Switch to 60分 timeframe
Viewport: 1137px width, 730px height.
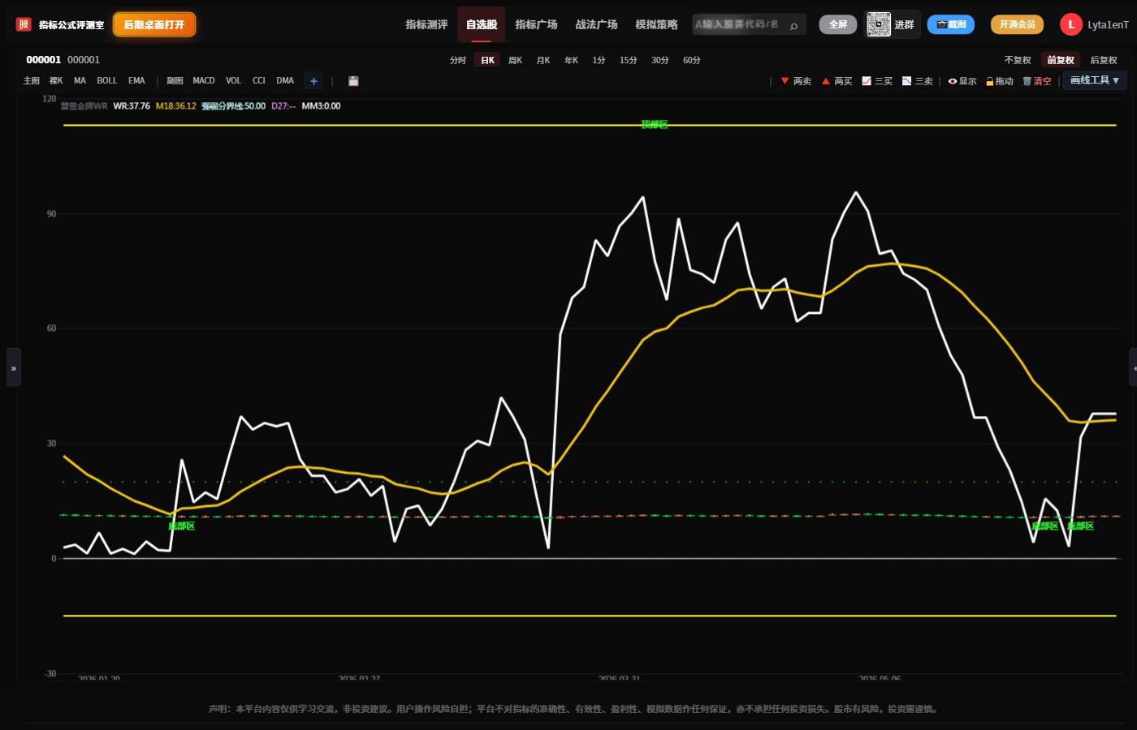692,60
